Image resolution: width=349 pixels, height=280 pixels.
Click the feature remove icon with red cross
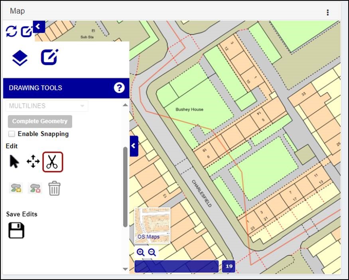pyautogui.click(x=35, y=188)
